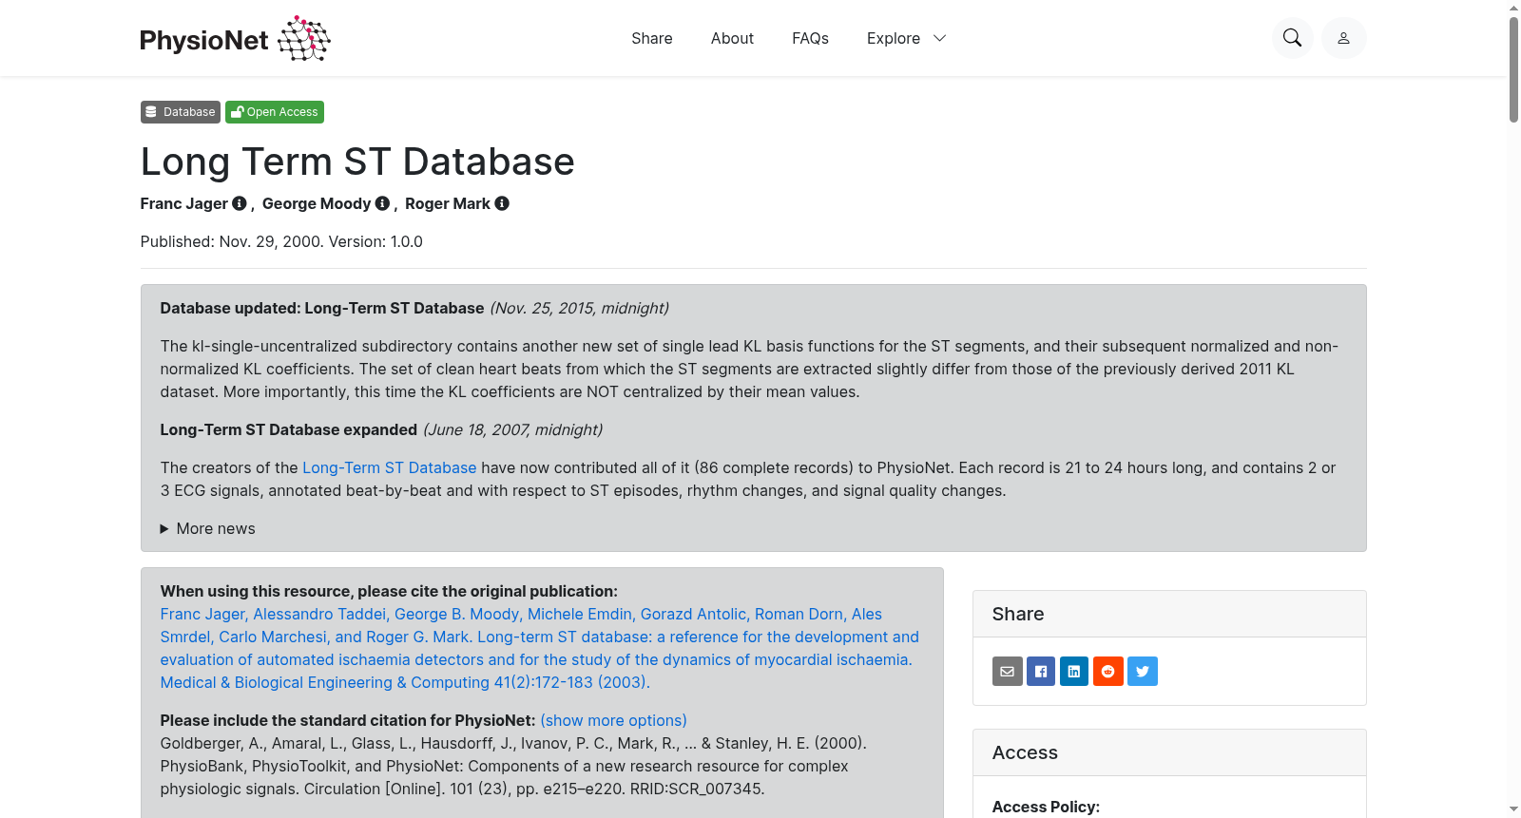Share via email envelope icon
The height and width of the screenshot is (818, 1521).
coord(1008,672)
